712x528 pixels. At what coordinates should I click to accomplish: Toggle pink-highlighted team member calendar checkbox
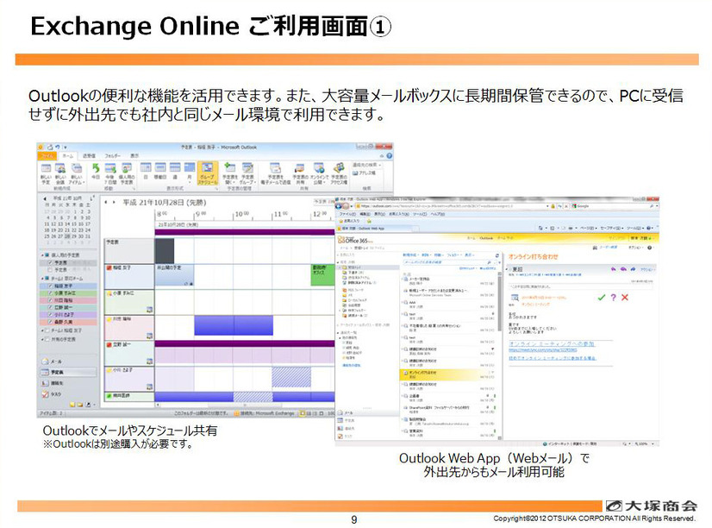(x=50, y=301)
